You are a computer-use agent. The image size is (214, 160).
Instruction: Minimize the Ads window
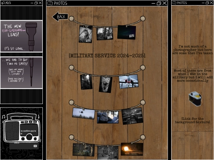pyautogui.click(x=32, y=3)
